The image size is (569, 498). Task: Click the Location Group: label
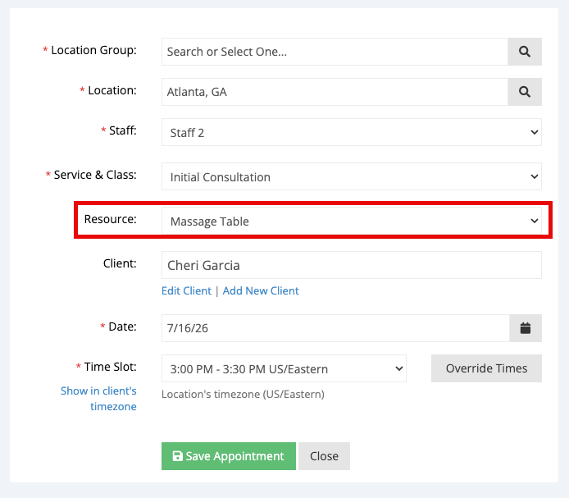[x=93, y=50]
